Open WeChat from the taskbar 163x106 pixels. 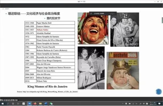[51, 104]
